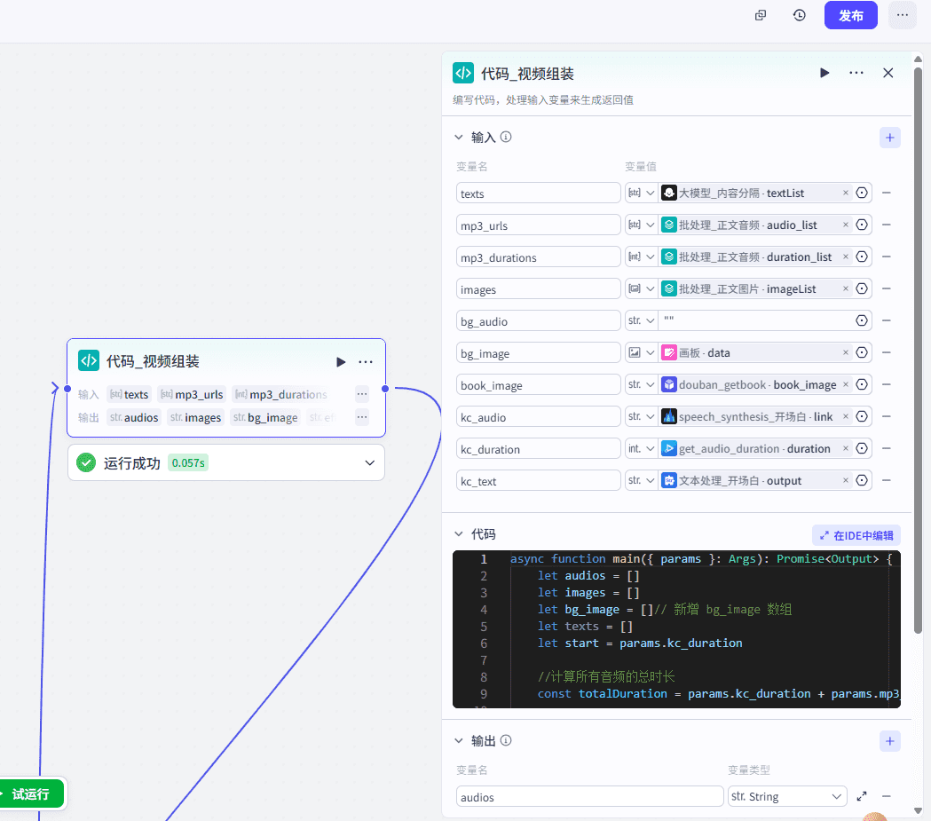Run the canvas node 代码_视频组装
This screenshot has height=821, width=931.
341,362
